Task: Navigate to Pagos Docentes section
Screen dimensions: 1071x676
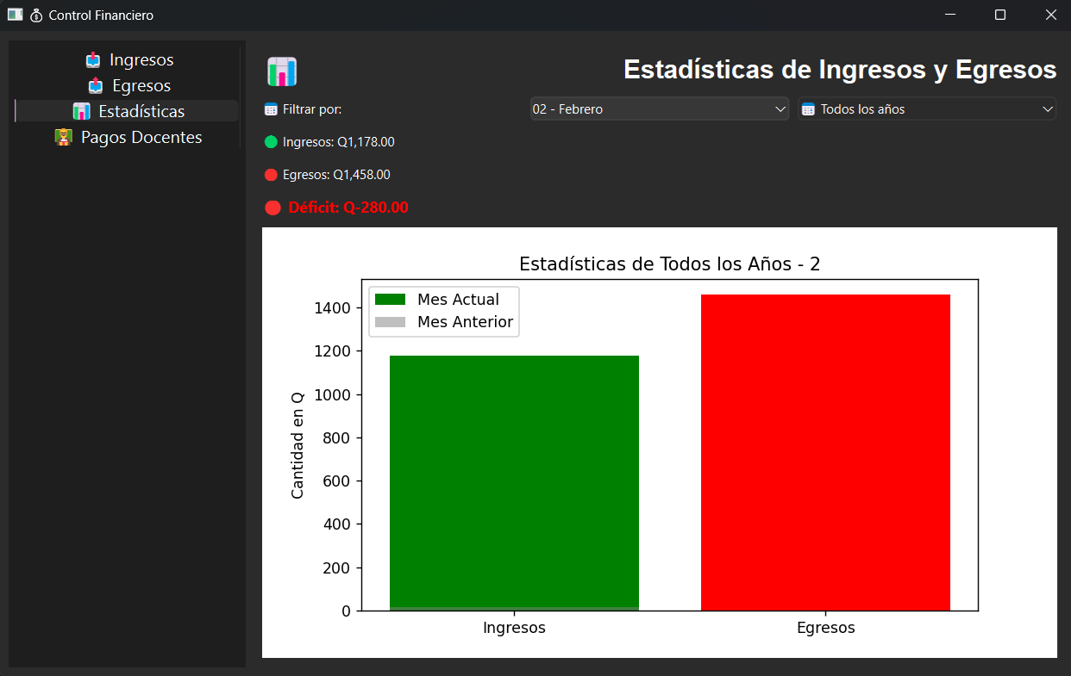Action: tap(130, 136)
